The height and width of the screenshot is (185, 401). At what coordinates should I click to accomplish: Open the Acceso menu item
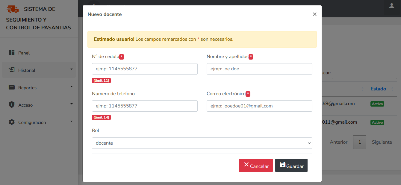click(25, 105)
